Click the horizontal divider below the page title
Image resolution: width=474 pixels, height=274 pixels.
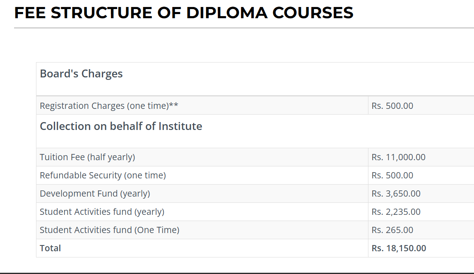(x=243, y=28)
